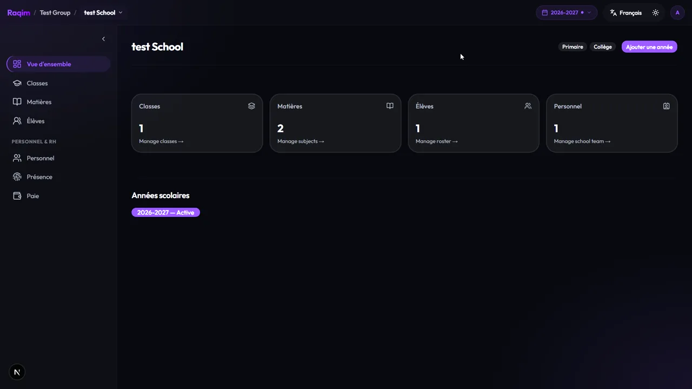Open Matières in the sidebar

click(x=58, y=102)
